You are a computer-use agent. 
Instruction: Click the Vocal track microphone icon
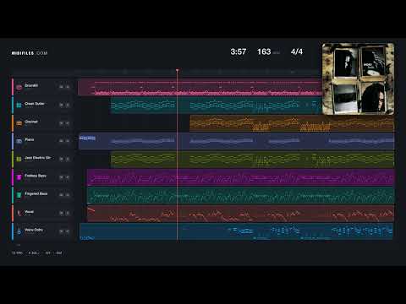[x=19, y=213]
